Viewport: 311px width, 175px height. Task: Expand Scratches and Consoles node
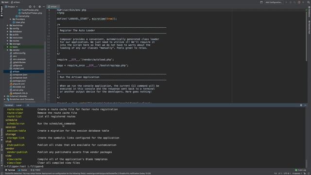coord(4,99)
